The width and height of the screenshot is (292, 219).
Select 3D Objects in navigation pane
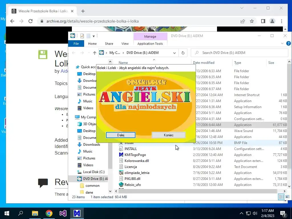[89, 124]
